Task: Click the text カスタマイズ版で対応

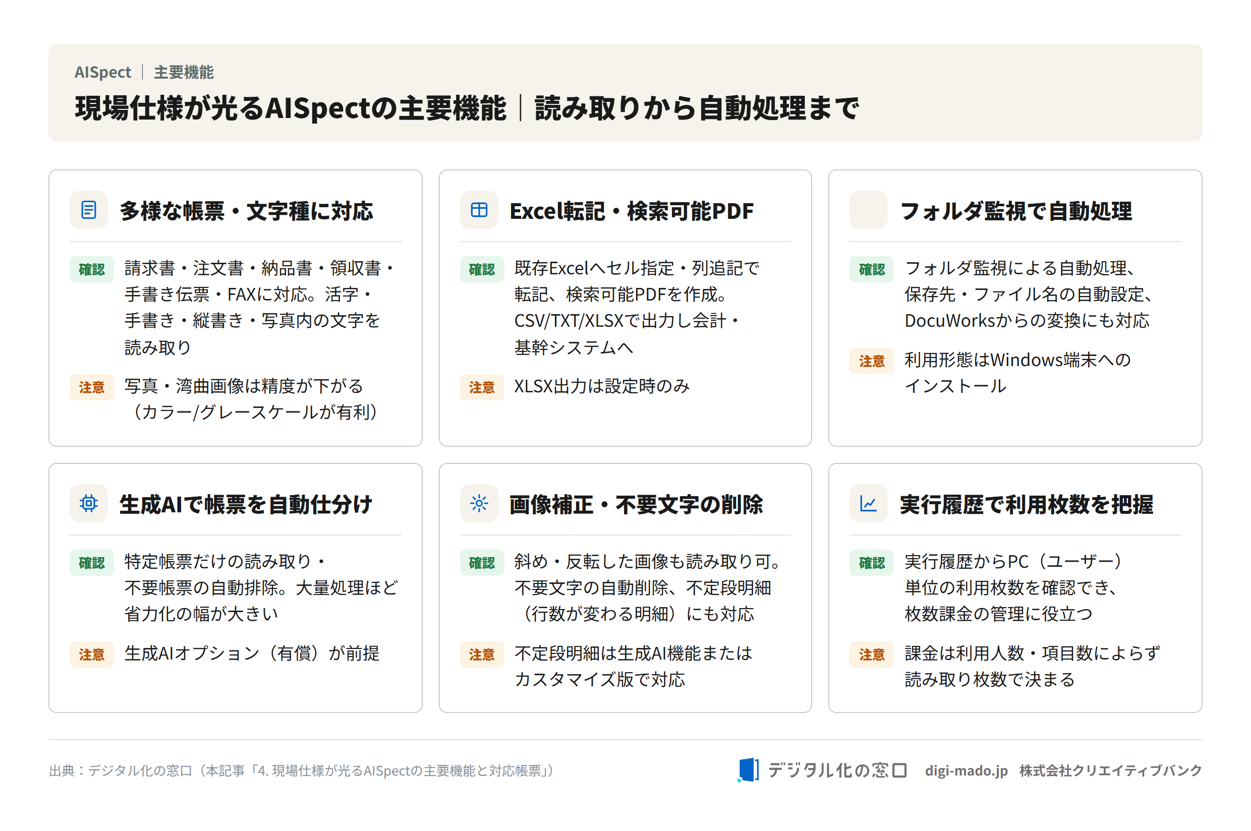Action: pyautogui.click(x=600, y=679)
